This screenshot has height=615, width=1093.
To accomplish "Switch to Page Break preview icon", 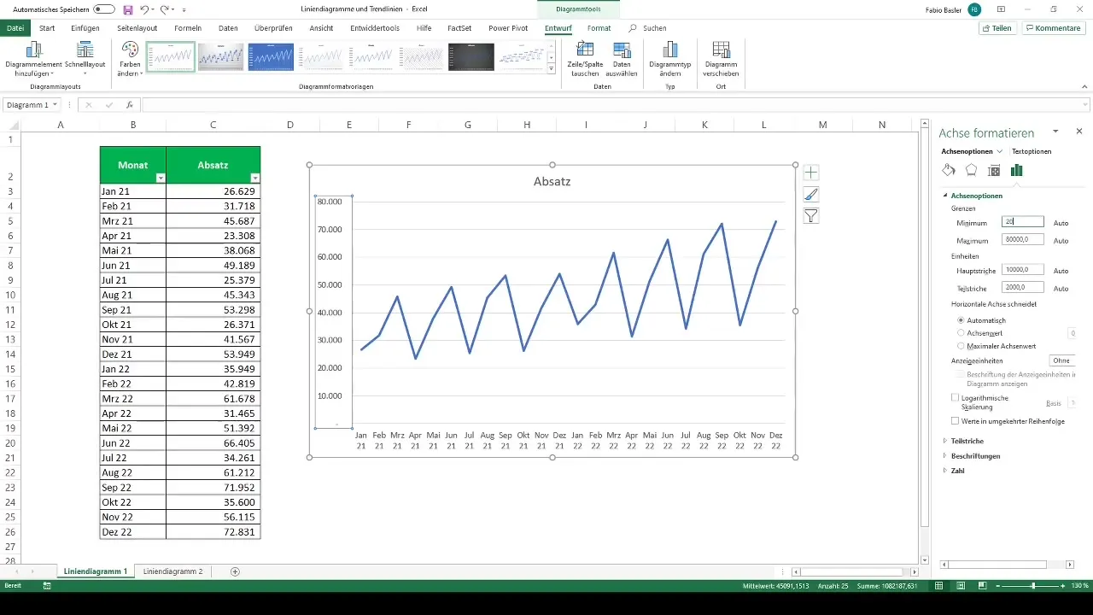I will [981, 586].
